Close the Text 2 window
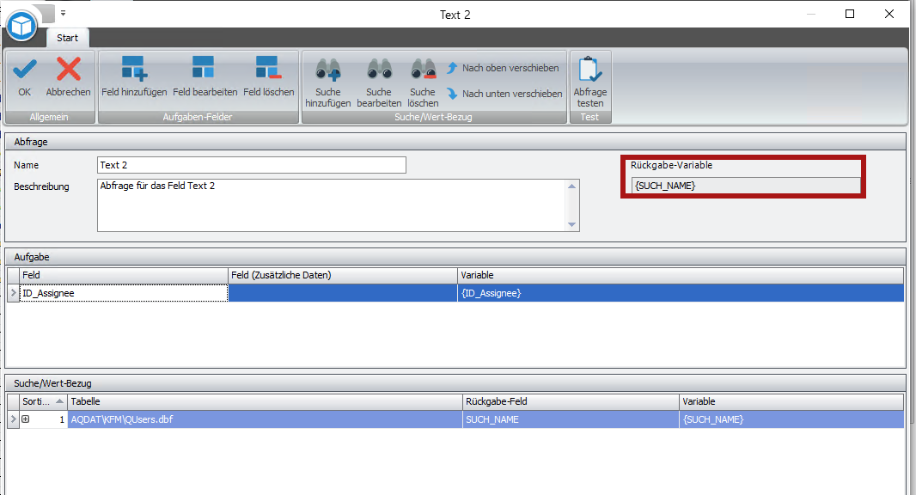Viewport: 916px width, 495px height. point(889,14)
